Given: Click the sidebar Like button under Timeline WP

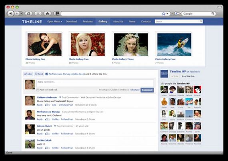Looking at the screenshot, I should coord(175,76).
